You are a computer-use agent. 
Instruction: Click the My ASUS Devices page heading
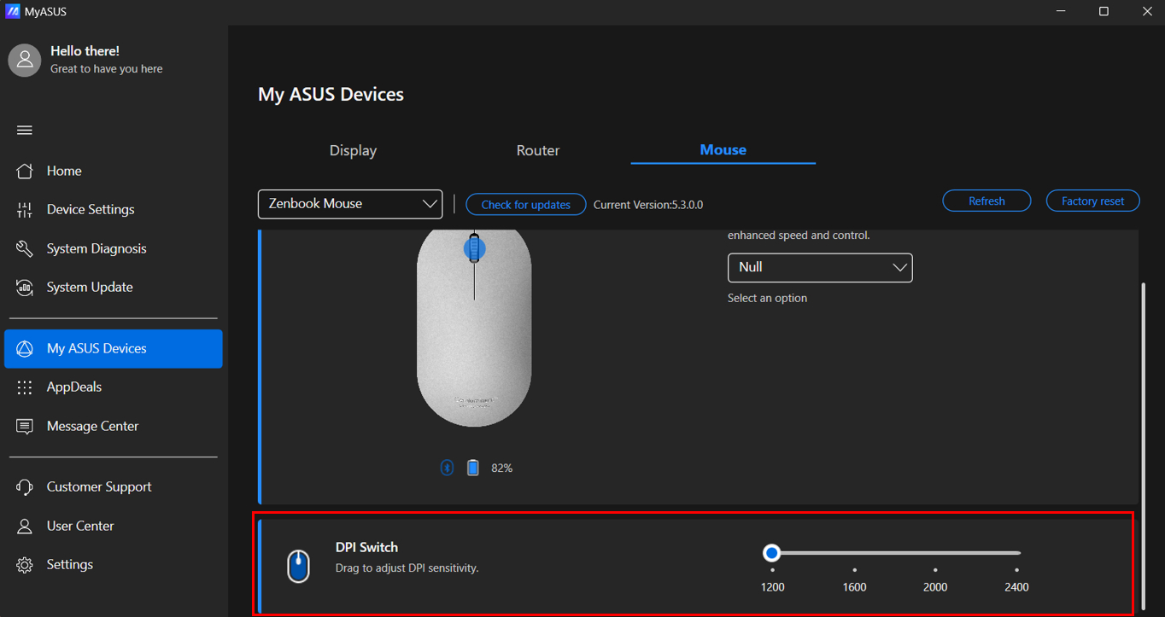point(331,94)
